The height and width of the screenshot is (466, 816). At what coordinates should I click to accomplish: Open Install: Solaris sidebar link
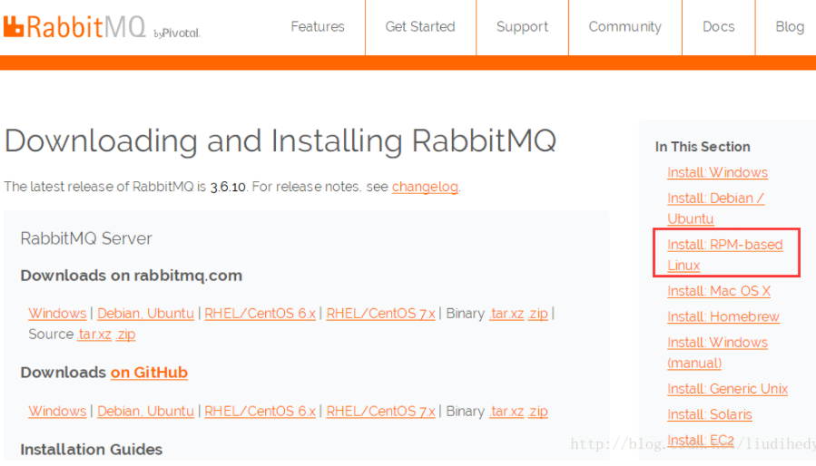point(709,414)
